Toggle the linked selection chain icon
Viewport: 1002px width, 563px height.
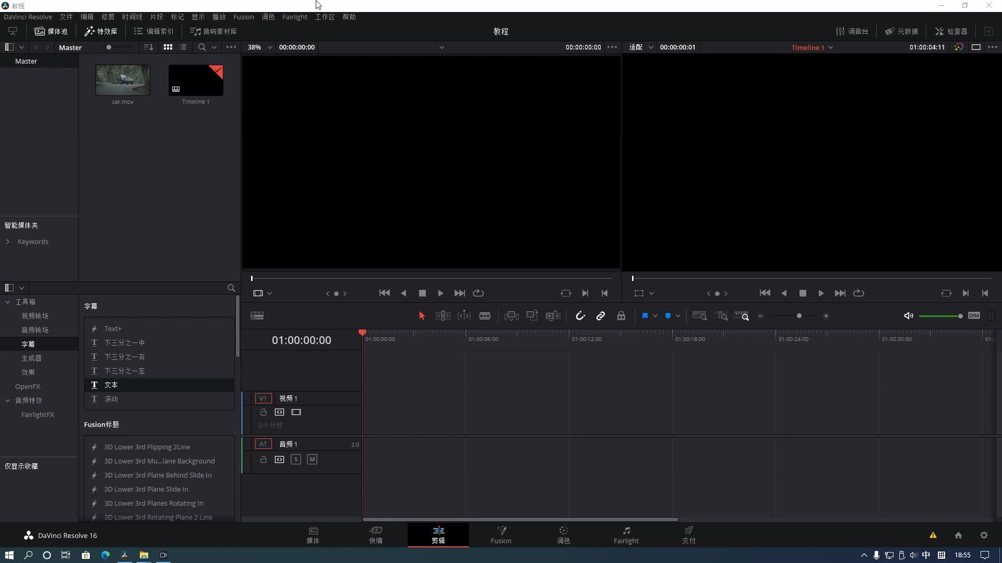[601, 316]
